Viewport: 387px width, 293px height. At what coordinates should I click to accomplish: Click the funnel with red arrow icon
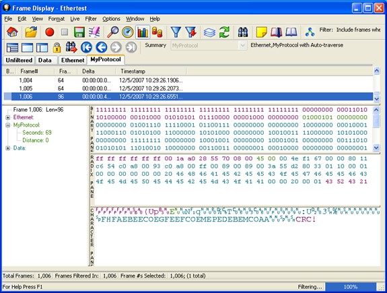[190, 32]
